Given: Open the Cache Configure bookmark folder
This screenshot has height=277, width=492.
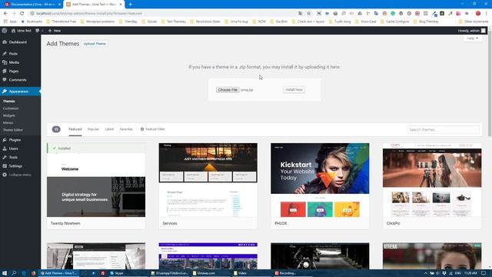Looking at the screenshot, I should [x=394, y=22].
